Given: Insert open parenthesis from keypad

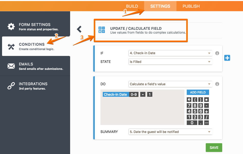Looking at the screenshot, I should click(x=195, y=100).
